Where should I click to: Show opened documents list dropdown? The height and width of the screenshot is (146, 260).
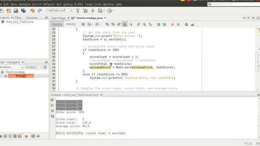253,18
